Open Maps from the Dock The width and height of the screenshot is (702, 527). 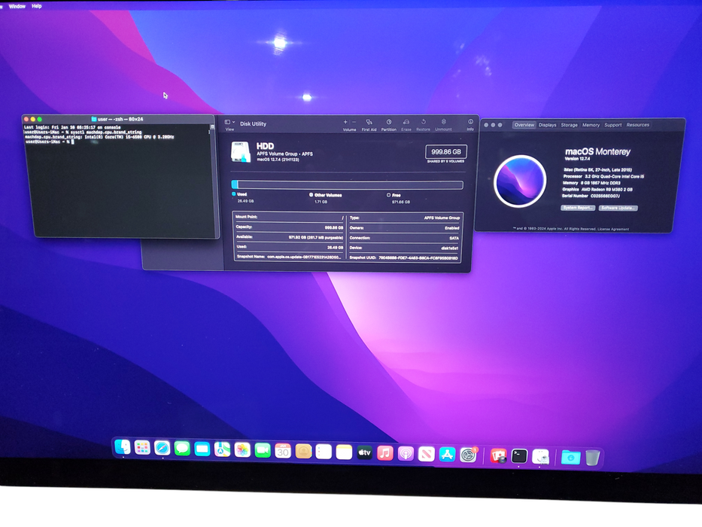click(222, 449)
